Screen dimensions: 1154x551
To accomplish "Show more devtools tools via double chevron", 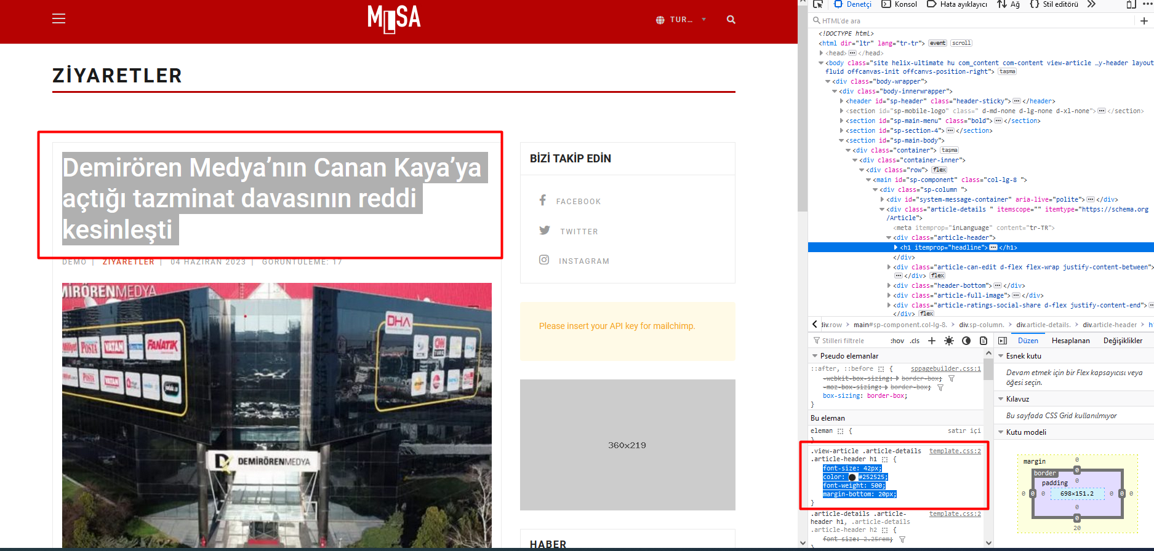I will tap(1091, 4).
